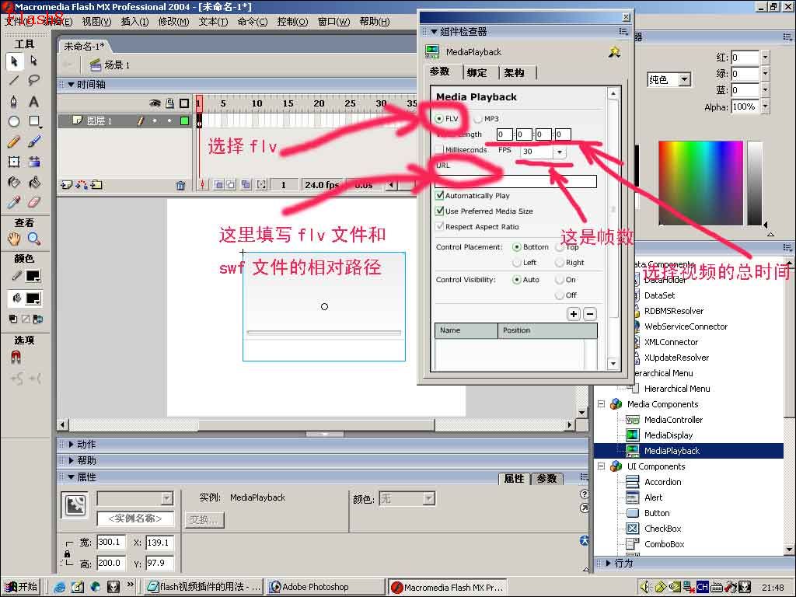796x597 pixels.
Task: Select Auto control visibility radio
Action: click(517, 280)
